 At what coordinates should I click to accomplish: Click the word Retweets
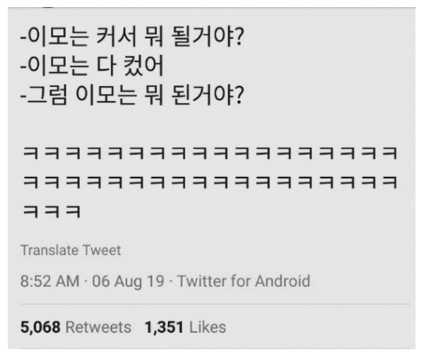(x=98, y=327)
